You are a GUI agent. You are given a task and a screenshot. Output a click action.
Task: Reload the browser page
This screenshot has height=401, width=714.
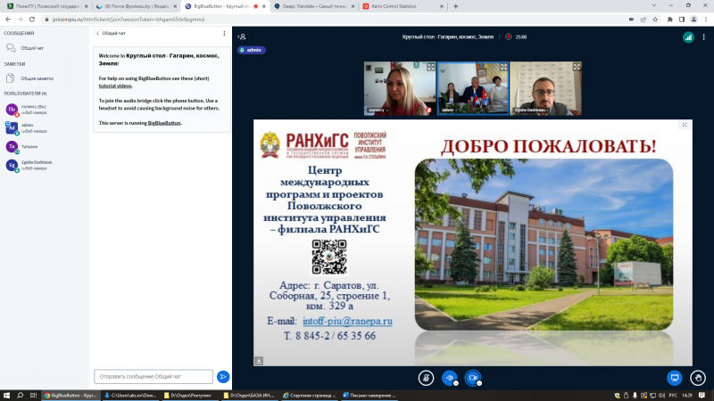click(32, 20)
